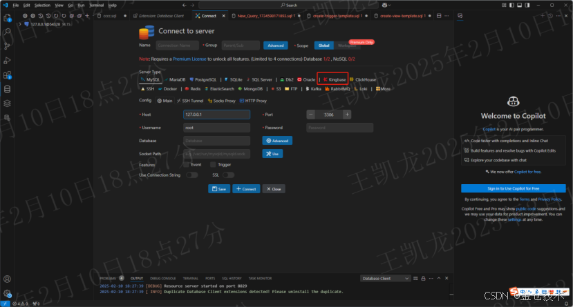
Task: Click the Save connection button
Action: tap(219, 189)
